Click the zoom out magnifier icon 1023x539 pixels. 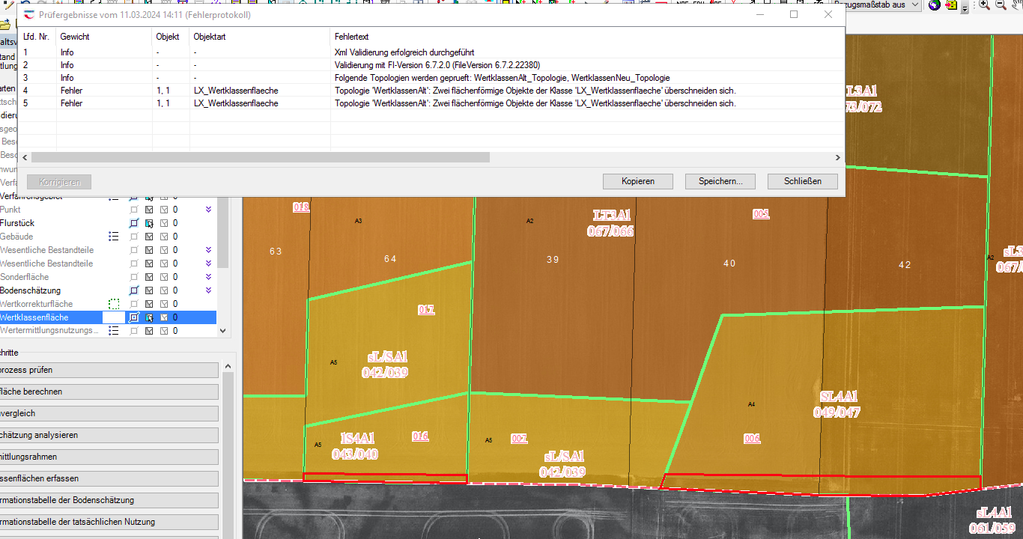click(1001, 5)
